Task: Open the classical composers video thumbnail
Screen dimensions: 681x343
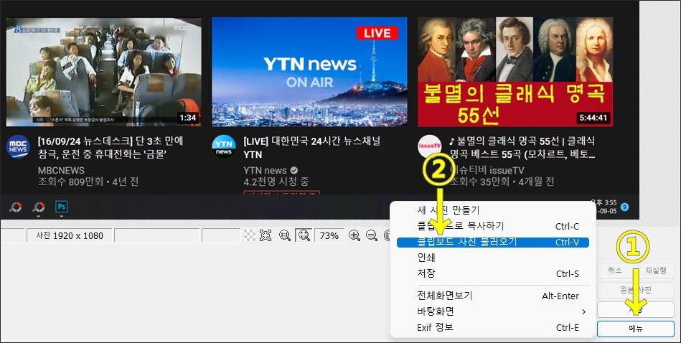Action: tap(515, 72)
